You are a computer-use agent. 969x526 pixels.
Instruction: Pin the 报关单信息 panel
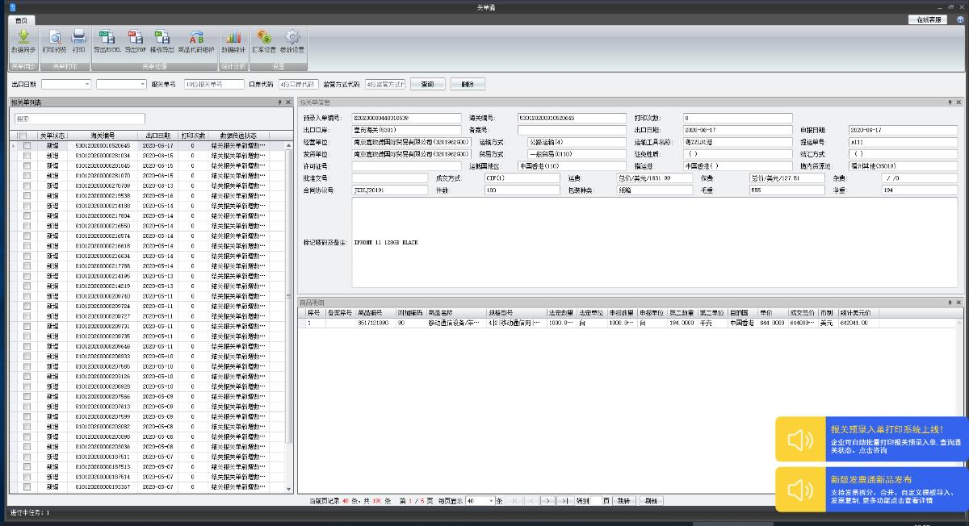pos(950,102)
